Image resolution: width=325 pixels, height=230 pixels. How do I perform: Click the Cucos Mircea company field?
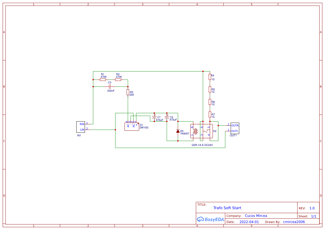pyautogui.click(x=256, y=216)
